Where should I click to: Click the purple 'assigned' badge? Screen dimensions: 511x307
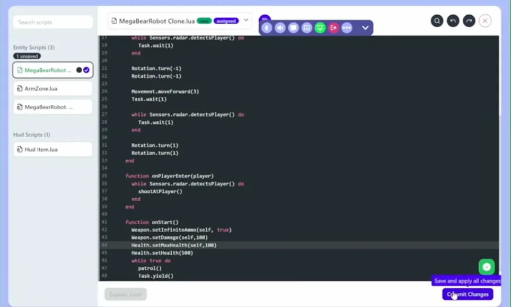[226, 21]
